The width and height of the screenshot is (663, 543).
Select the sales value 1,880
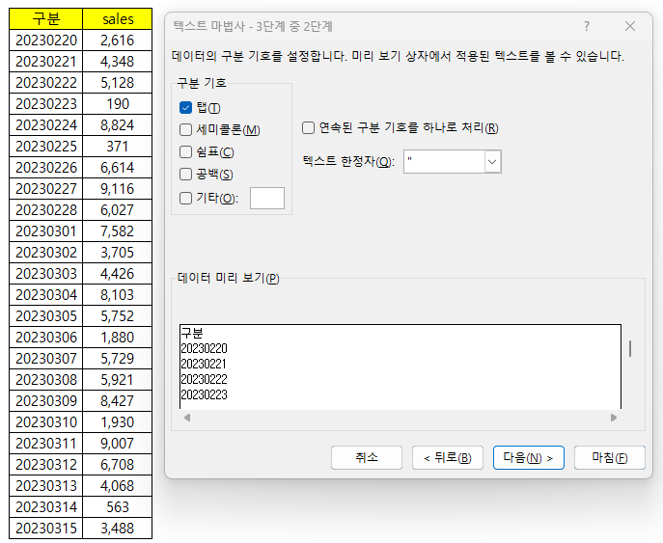118,338
